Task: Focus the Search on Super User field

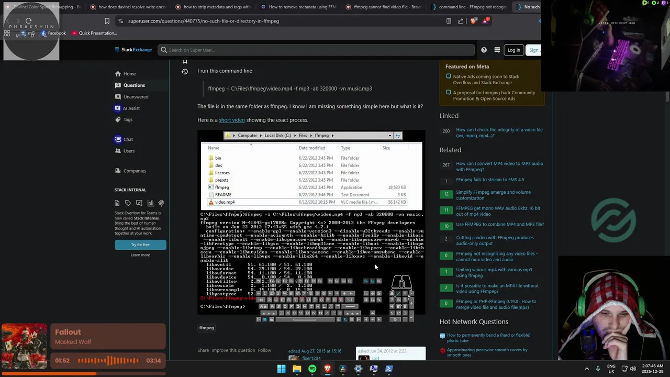Action: coord(316,50)
